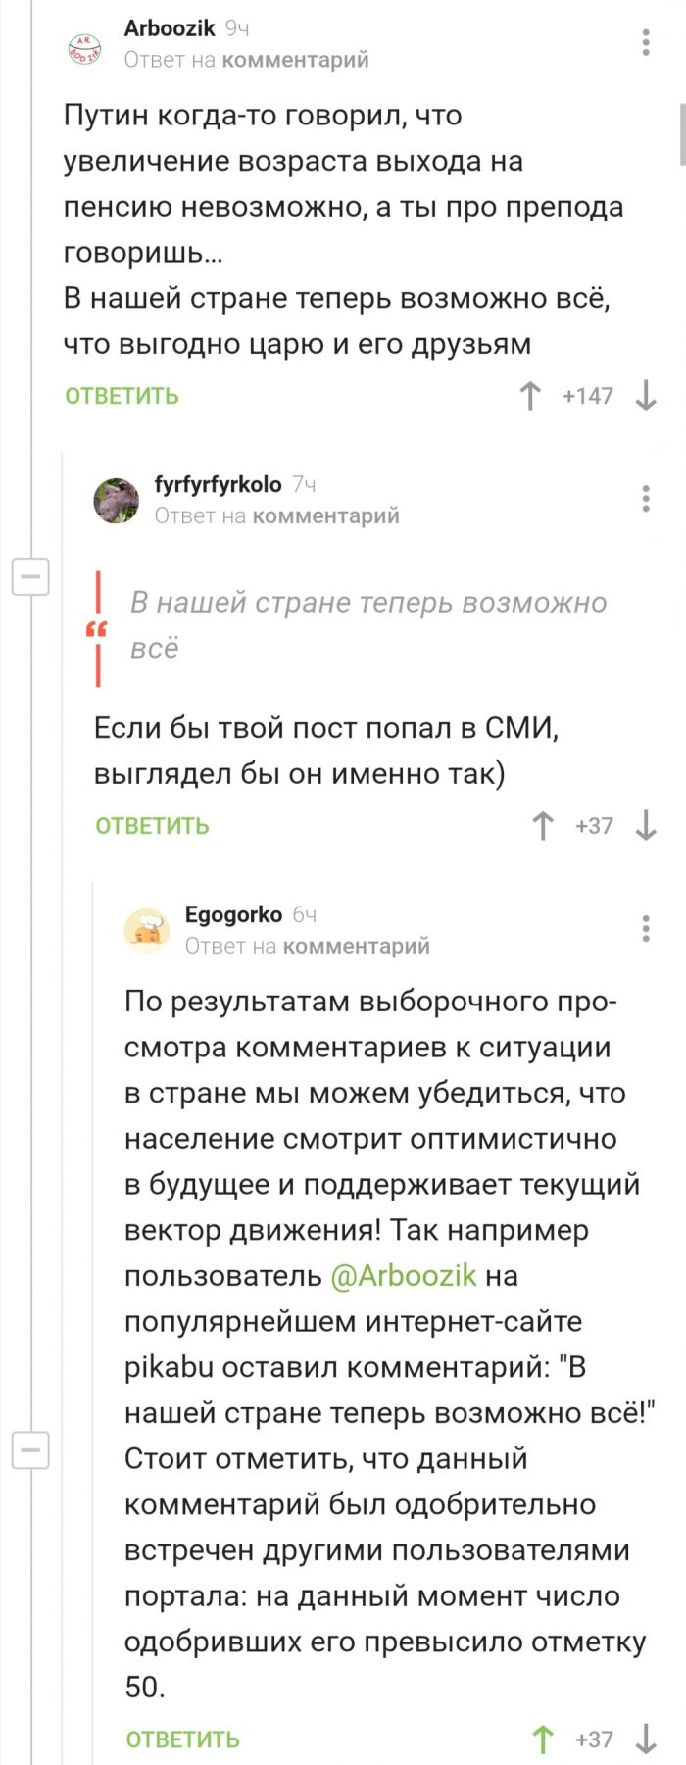Open three-dot menu on fyrfyrfyrkolo's comment
Image resolution: width=686 pixels, height=1765 pixels.
[645, 499]
